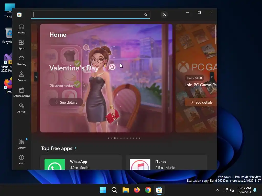Open the iTunes app card

pos(167,163)
